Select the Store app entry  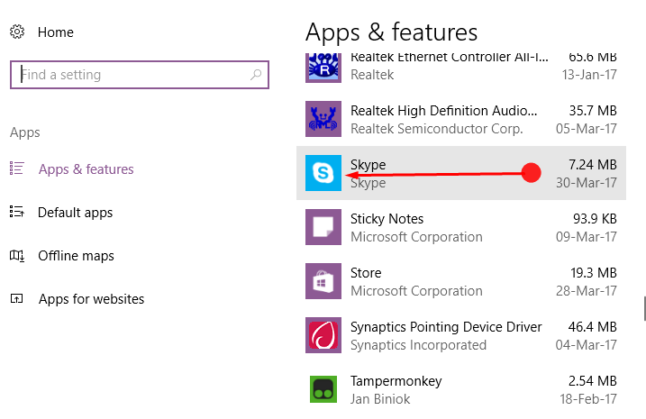coord(461,281)
